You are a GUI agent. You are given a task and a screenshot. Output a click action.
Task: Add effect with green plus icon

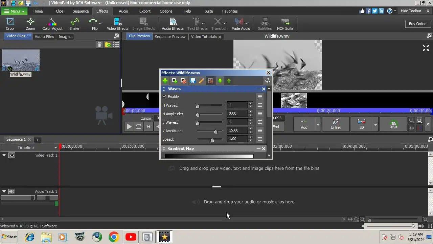(x=165, y=81)
